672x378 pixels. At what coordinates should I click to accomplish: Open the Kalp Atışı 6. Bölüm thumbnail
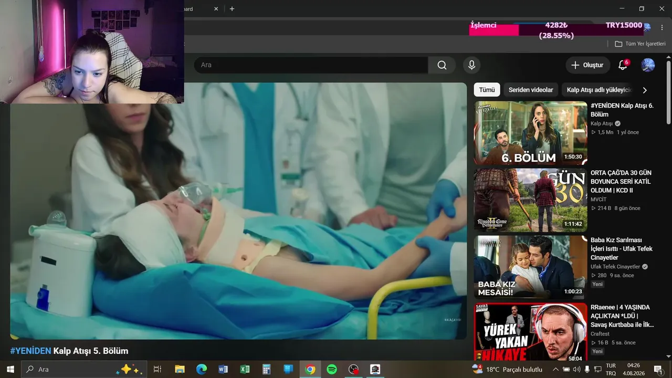pos(531,133)
